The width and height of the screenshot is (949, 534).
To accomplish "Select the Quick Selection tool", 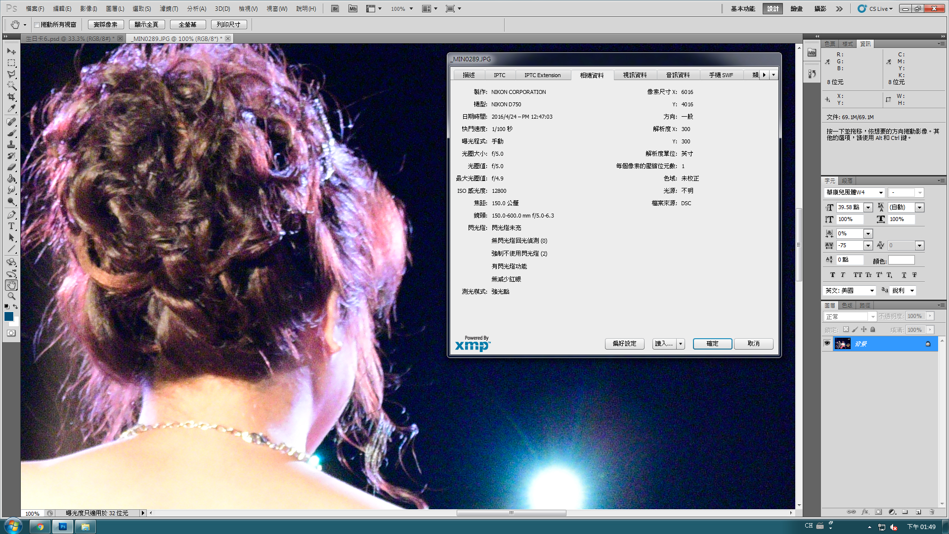I will [x=11, y=86].
